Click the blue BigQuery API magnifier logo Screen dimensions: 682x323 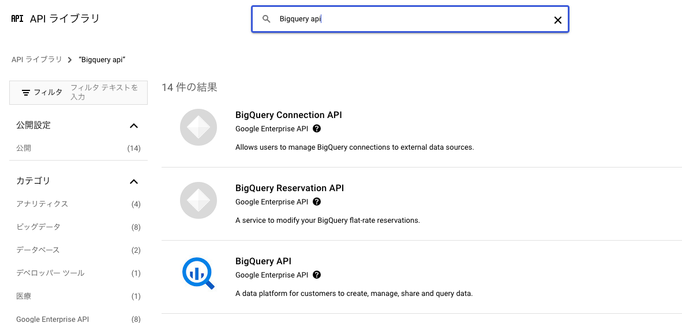tap(198, 273)
